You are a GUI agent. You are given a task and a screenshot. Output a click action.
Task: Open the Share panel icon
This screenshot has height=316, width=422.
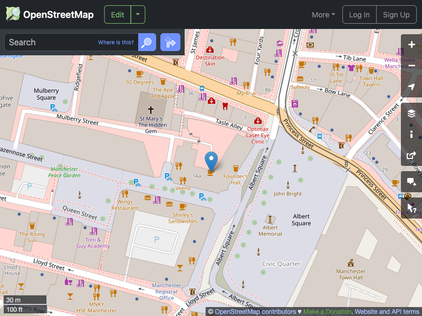pos(411,155)
